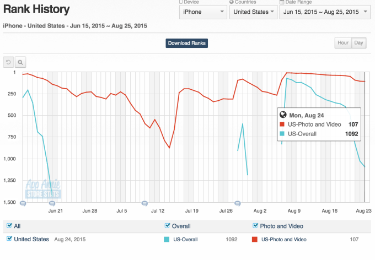This screenshot has width=375, height=260.
Task: Toggle the All checkbox
Action: pyautogui.click(x=9, y=226)
